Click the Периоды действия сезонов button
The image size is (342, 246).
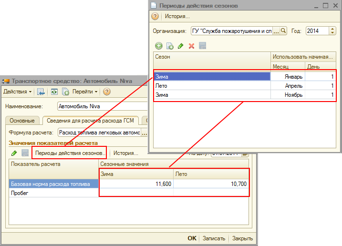70,153
